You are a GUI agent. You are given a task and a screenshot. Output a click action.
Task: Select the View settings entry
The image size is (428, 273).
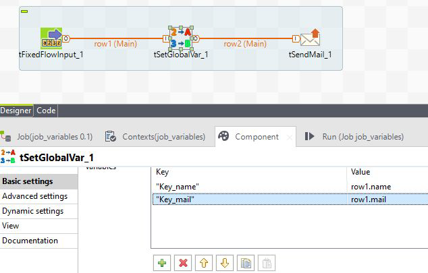pyautogui.click(x=38, y=226)
